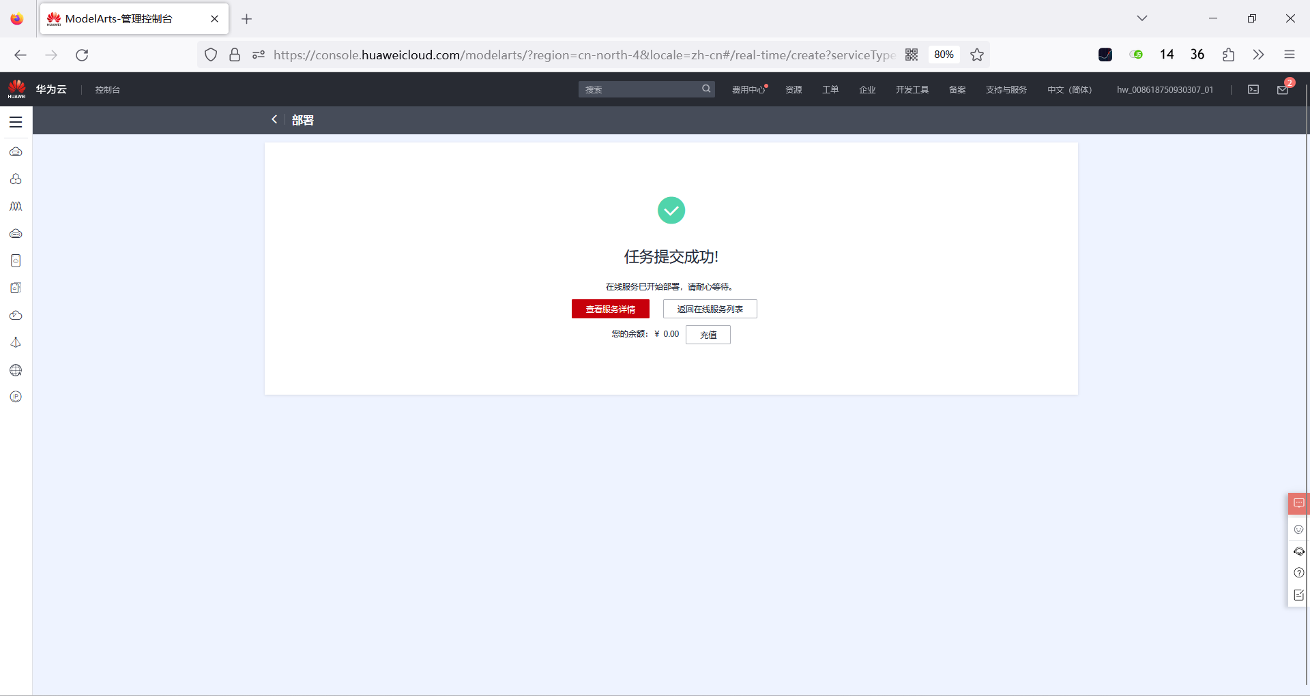Expand the browser tab list chevron
This screenshot has width=1310, height=696.
(1142, 18)
